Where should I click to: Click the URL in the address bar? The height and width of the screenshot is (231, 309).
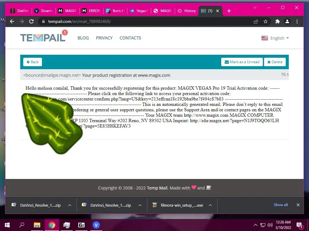(x=79, y=21)
